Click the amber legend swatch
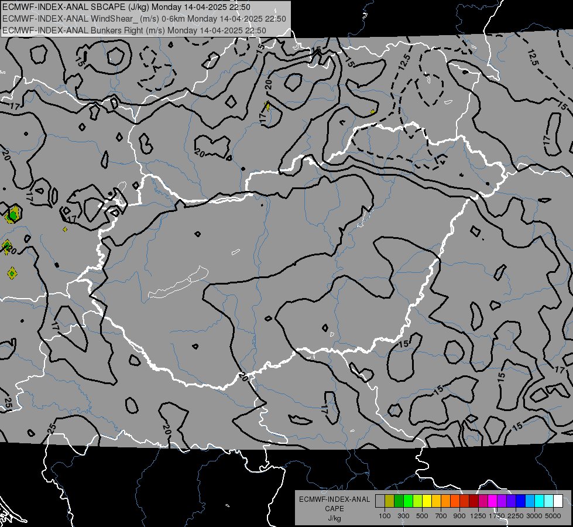This screenshot has width=573, height=527. (436, 501)
